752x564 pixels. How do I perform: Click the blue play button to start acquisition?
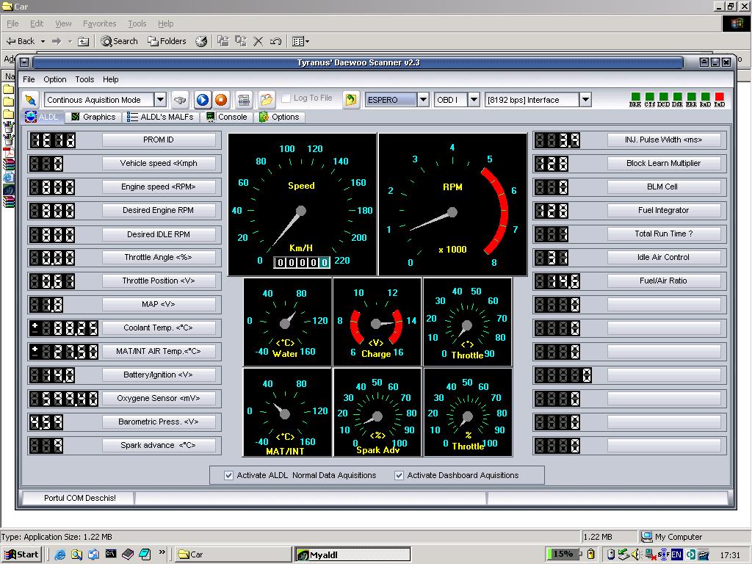pyautogui.click(x=202, y=100)
